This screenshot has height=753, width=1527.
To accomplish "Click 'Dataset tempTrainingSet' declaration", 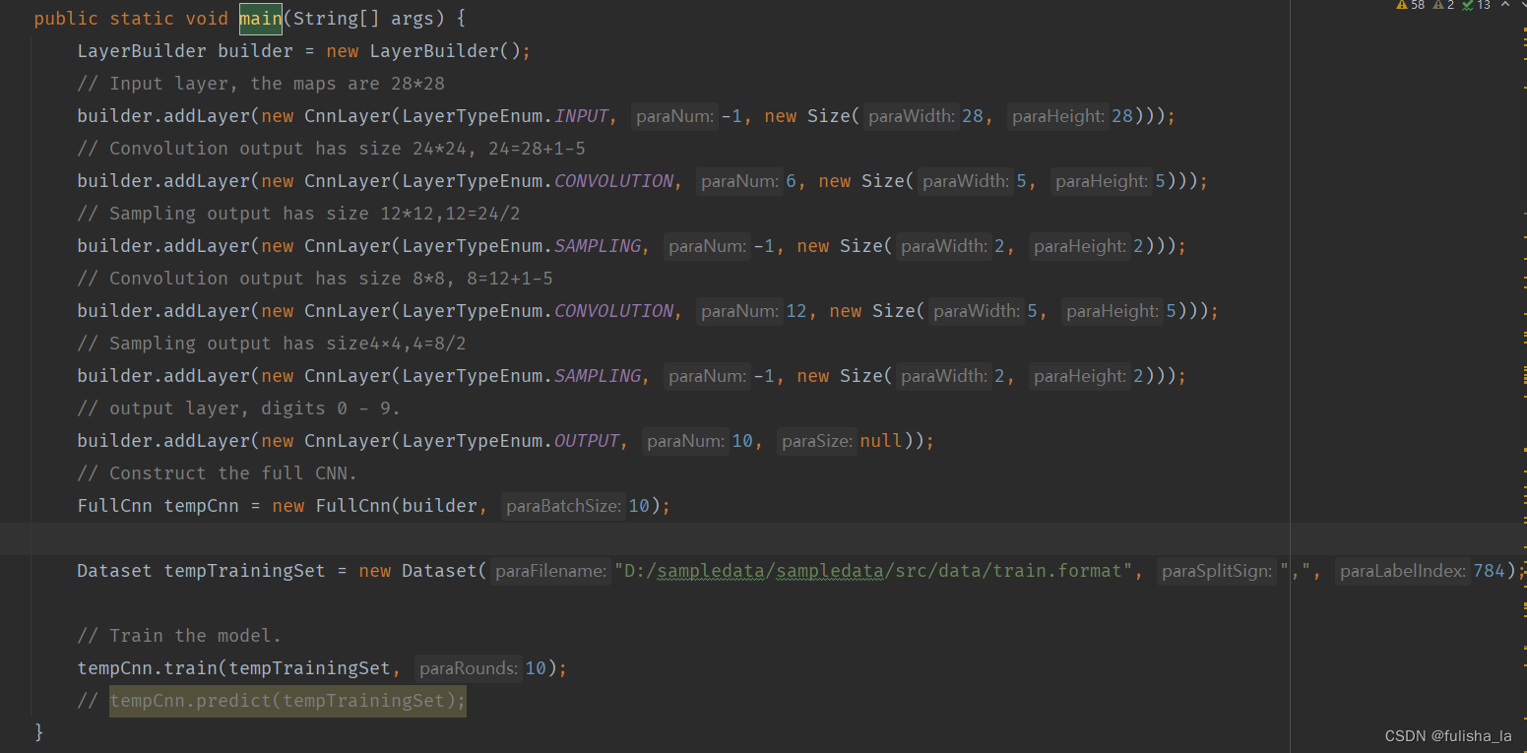I will pyautogui.click(x=201, y=571).
